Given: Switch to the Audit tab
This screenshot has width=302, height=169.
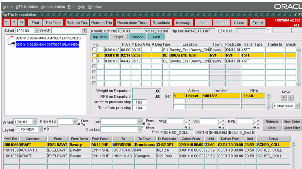Looking at the screenshot, I should click(156, 37).
